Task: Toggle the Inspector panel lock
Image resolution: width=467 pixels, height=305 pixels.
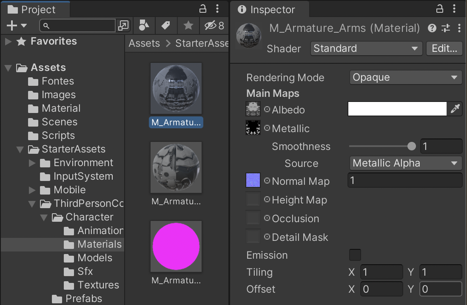Action: 440,9
